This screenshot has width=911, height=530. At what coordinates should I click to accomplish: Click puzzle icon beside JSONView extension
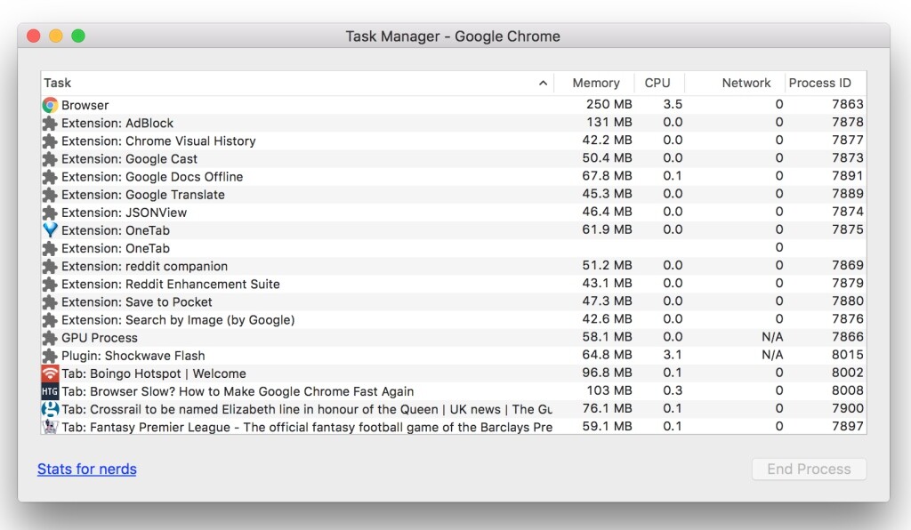pyautogui.click(x=50, y=213)
